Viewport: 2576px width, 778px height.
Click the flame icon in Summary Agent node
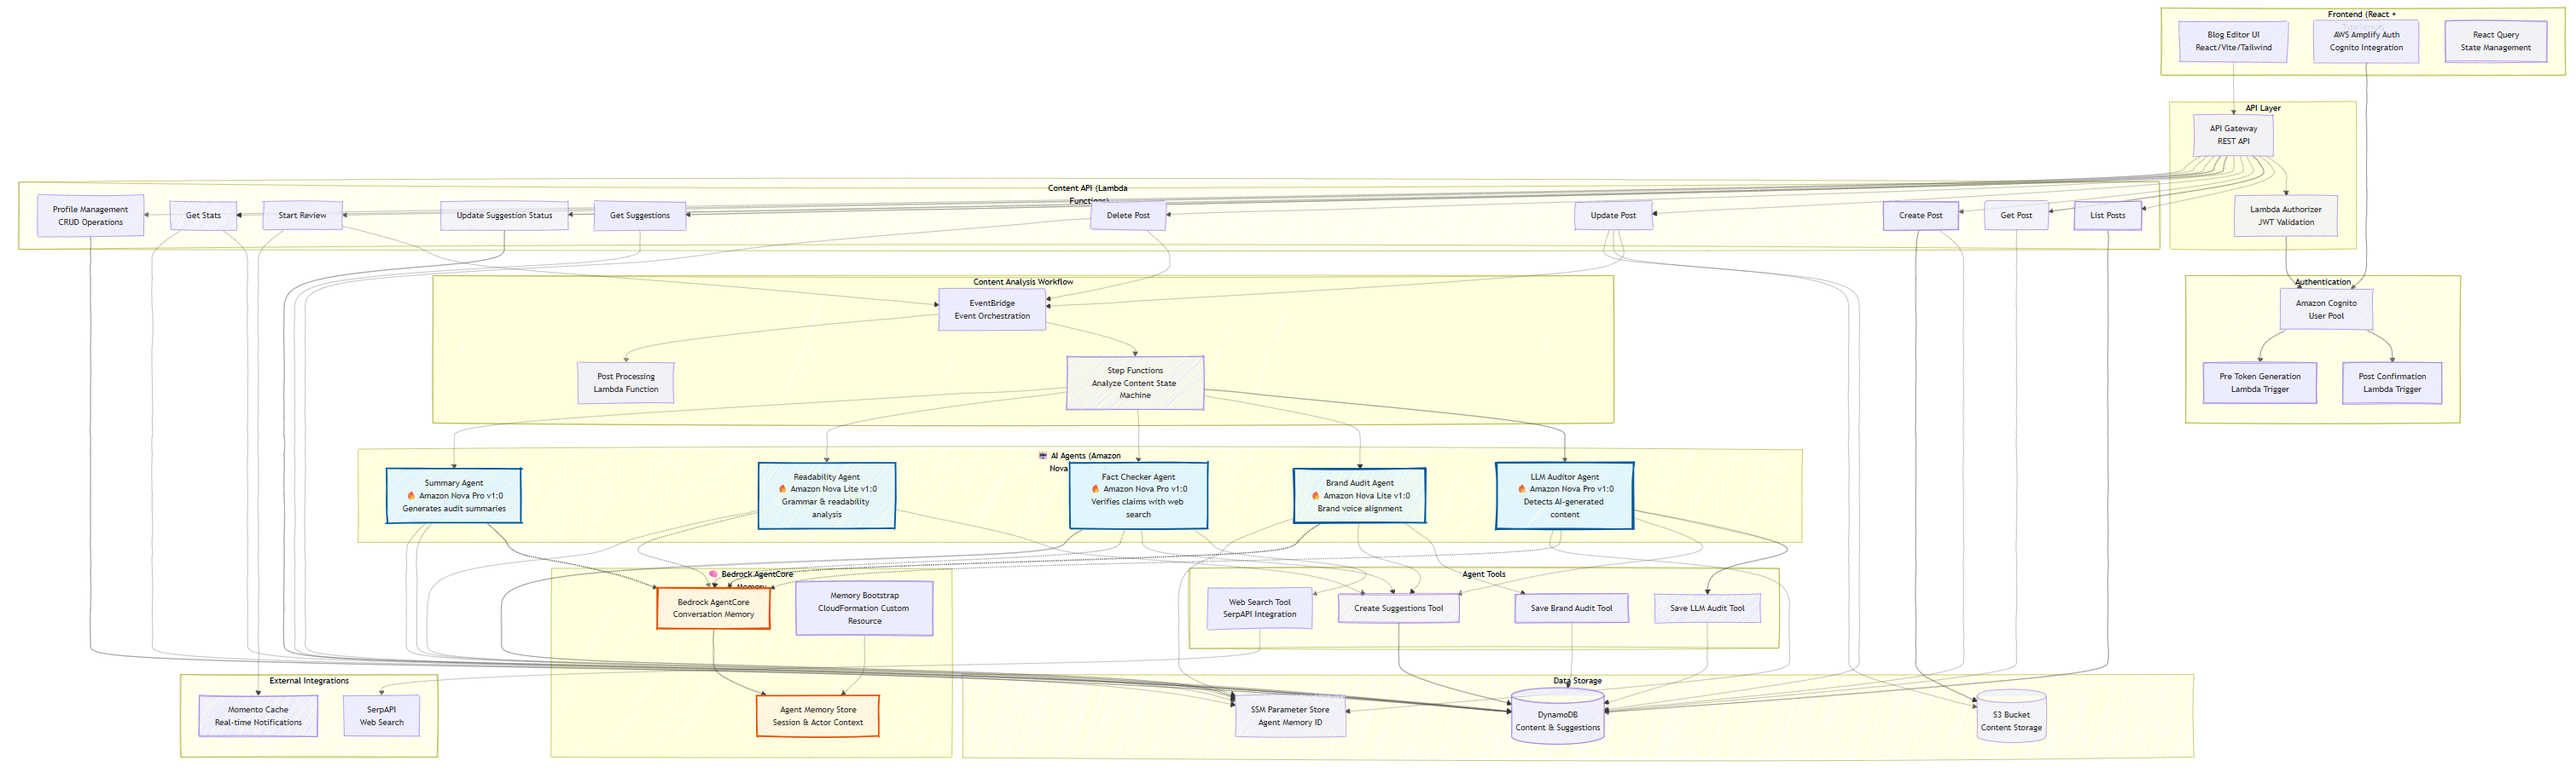pos(411,495)
